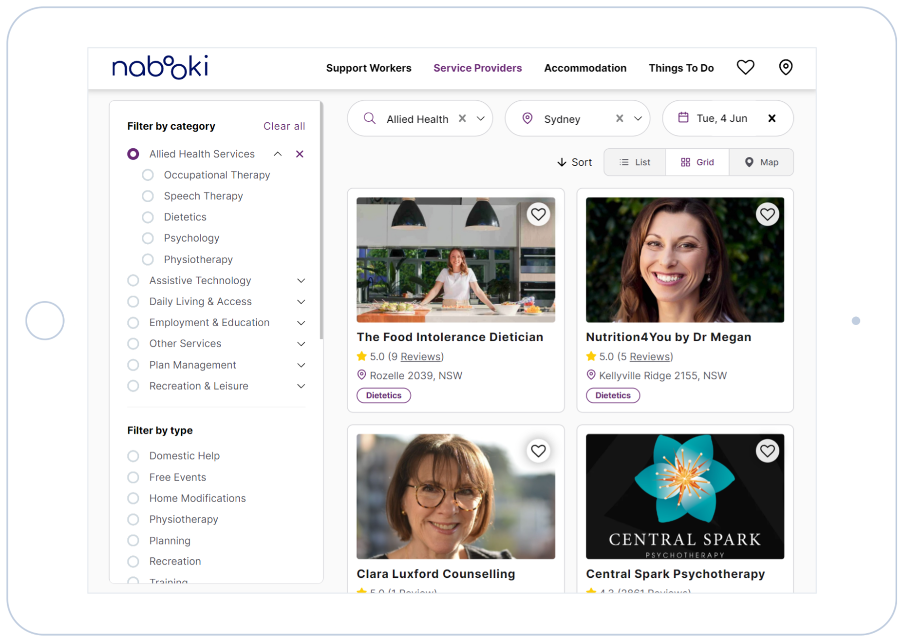Viewport: 904px width, 642px height.
Task: Select Physiotherapy under Filter by type
Action: pyautogui.click(x=133, y=520)
